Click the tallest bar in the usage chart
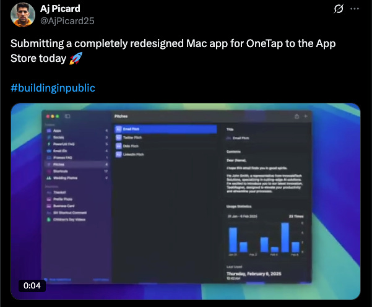The width and height of the screenshot is (372, 307). (x=285, y=238)
